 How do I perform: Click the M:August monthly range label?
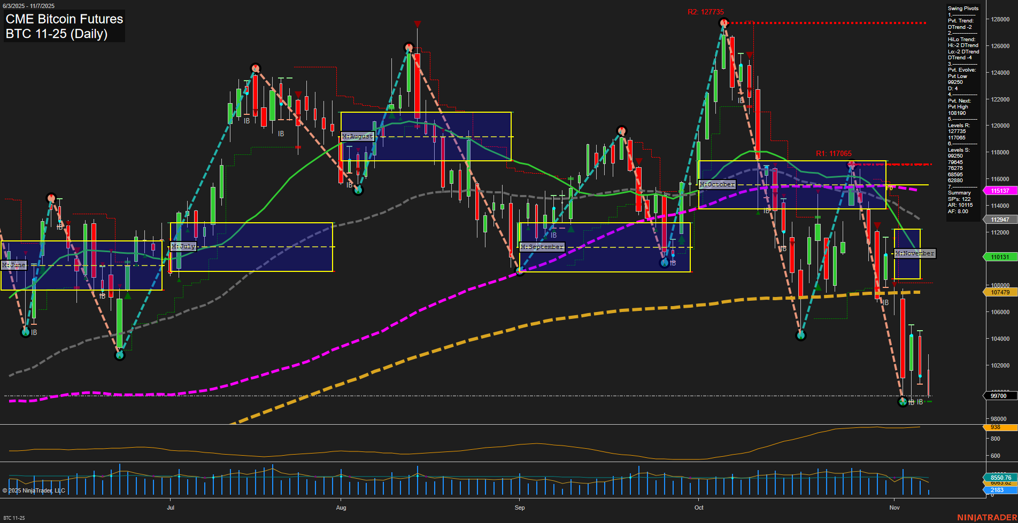pyautogui.click(x=357, y=136)
